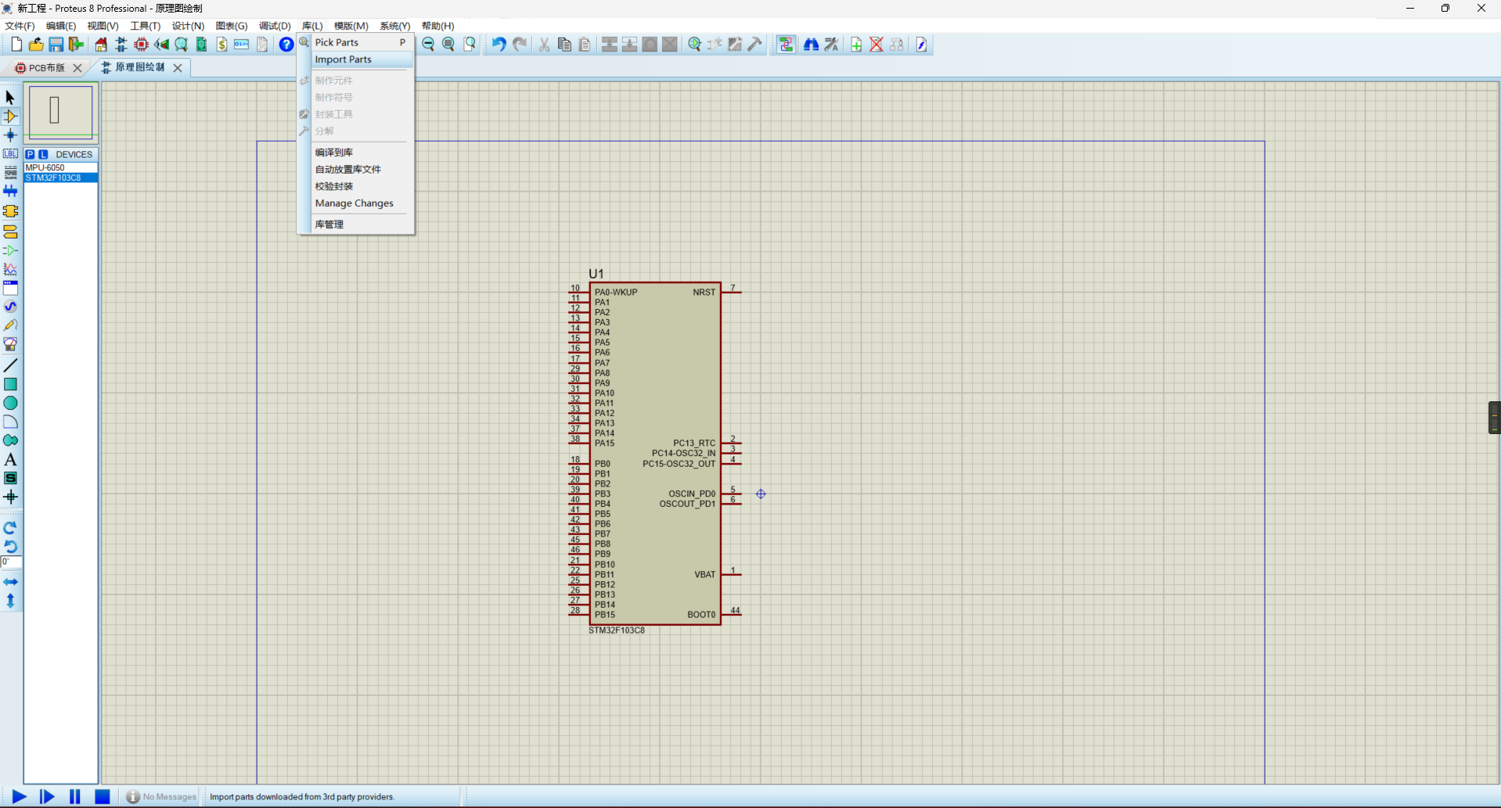Start simulation with the Play button
This screenshot has width=1501, height=808.
click(19, 796)
